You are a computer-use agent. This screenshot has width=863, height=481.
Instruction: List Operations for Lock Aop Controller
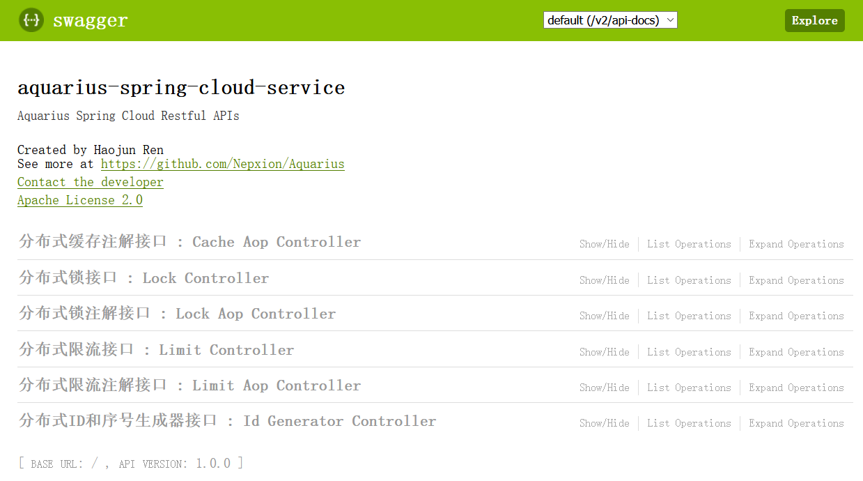[x=689, y=316]
